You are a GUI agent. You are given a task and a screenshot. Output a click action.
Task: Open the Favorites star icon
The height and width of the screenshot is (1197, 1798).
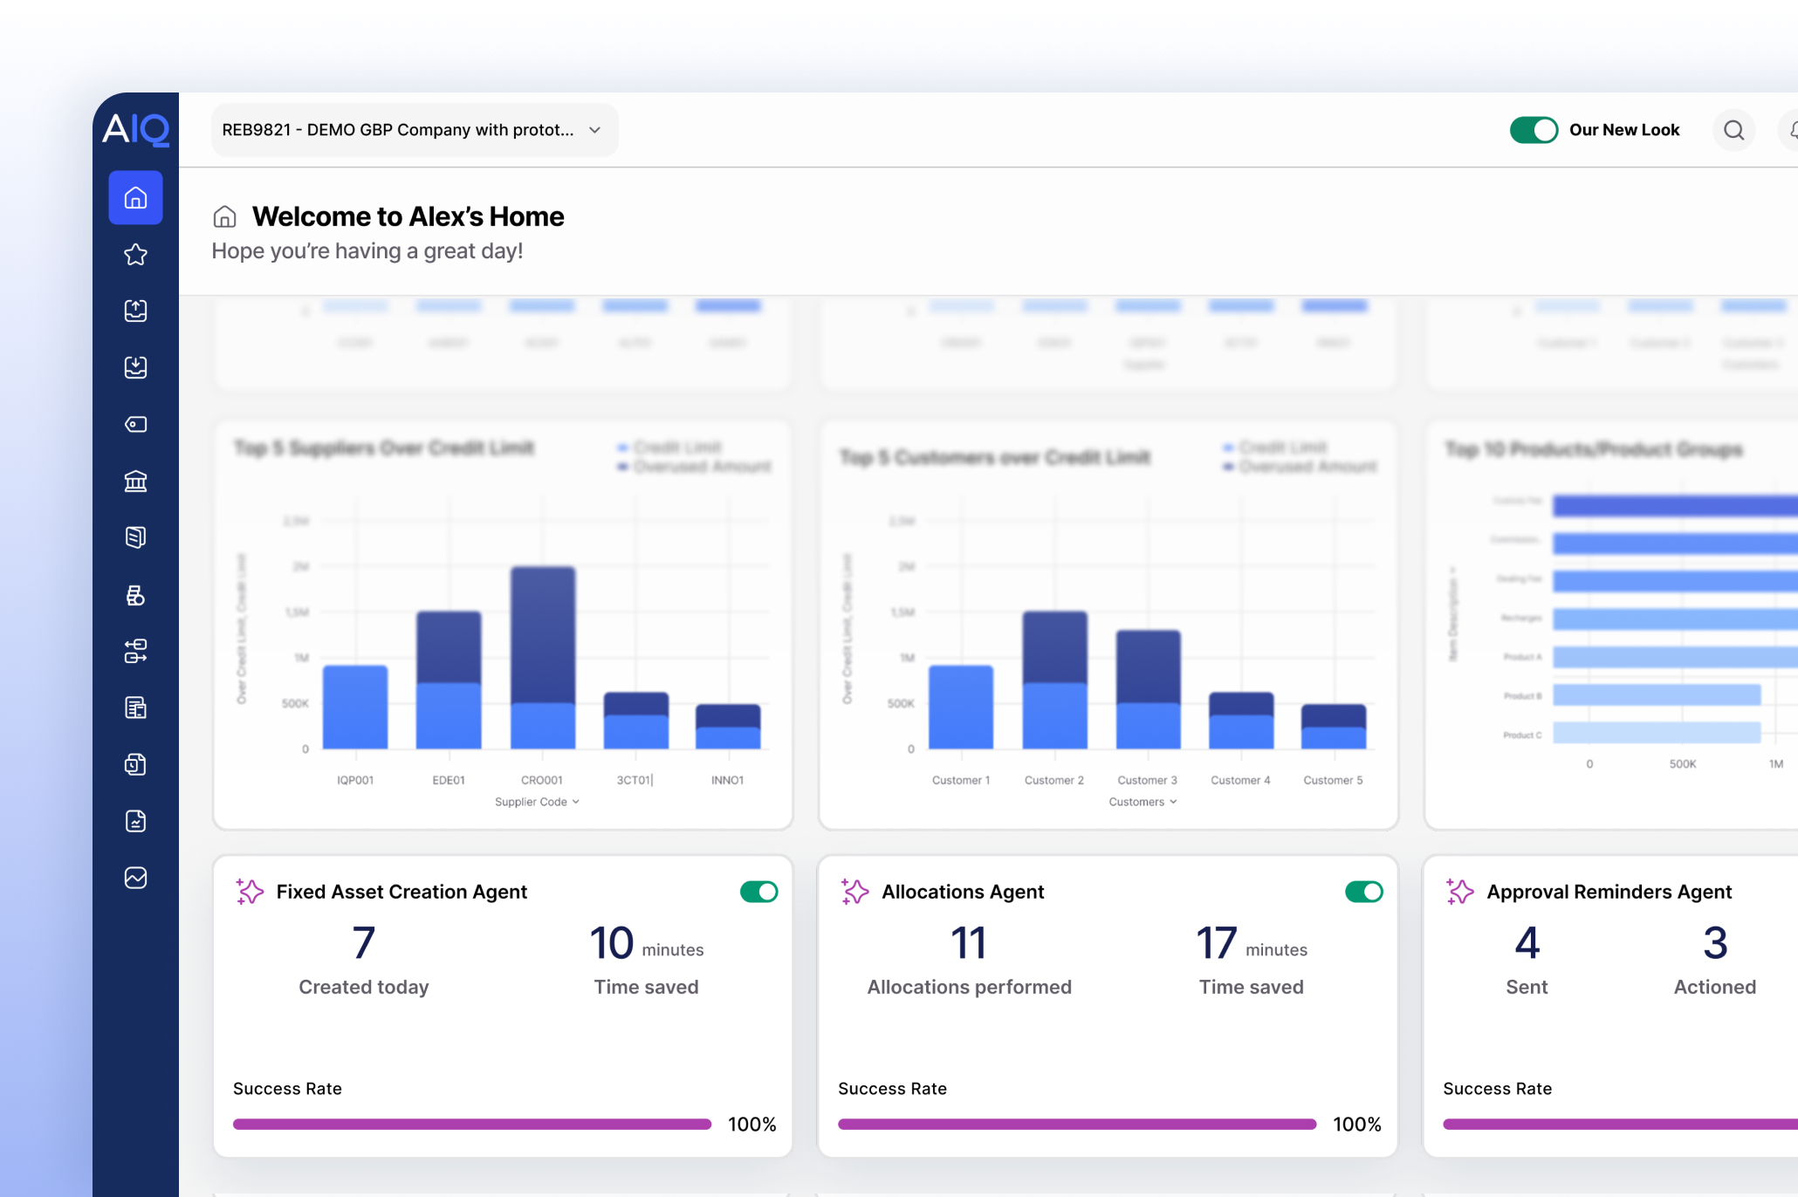pos(135,255)
